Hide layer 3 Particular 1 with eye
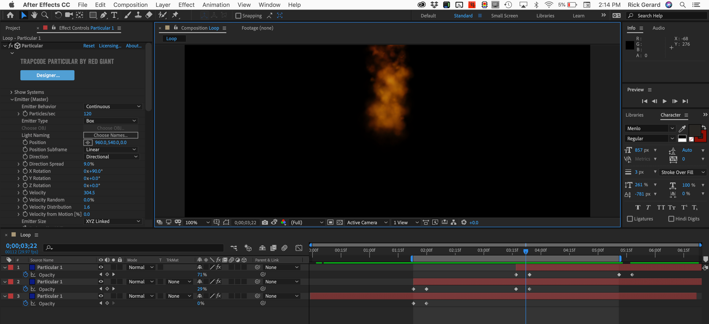This screenshot has width=709, height=324. 101,296
